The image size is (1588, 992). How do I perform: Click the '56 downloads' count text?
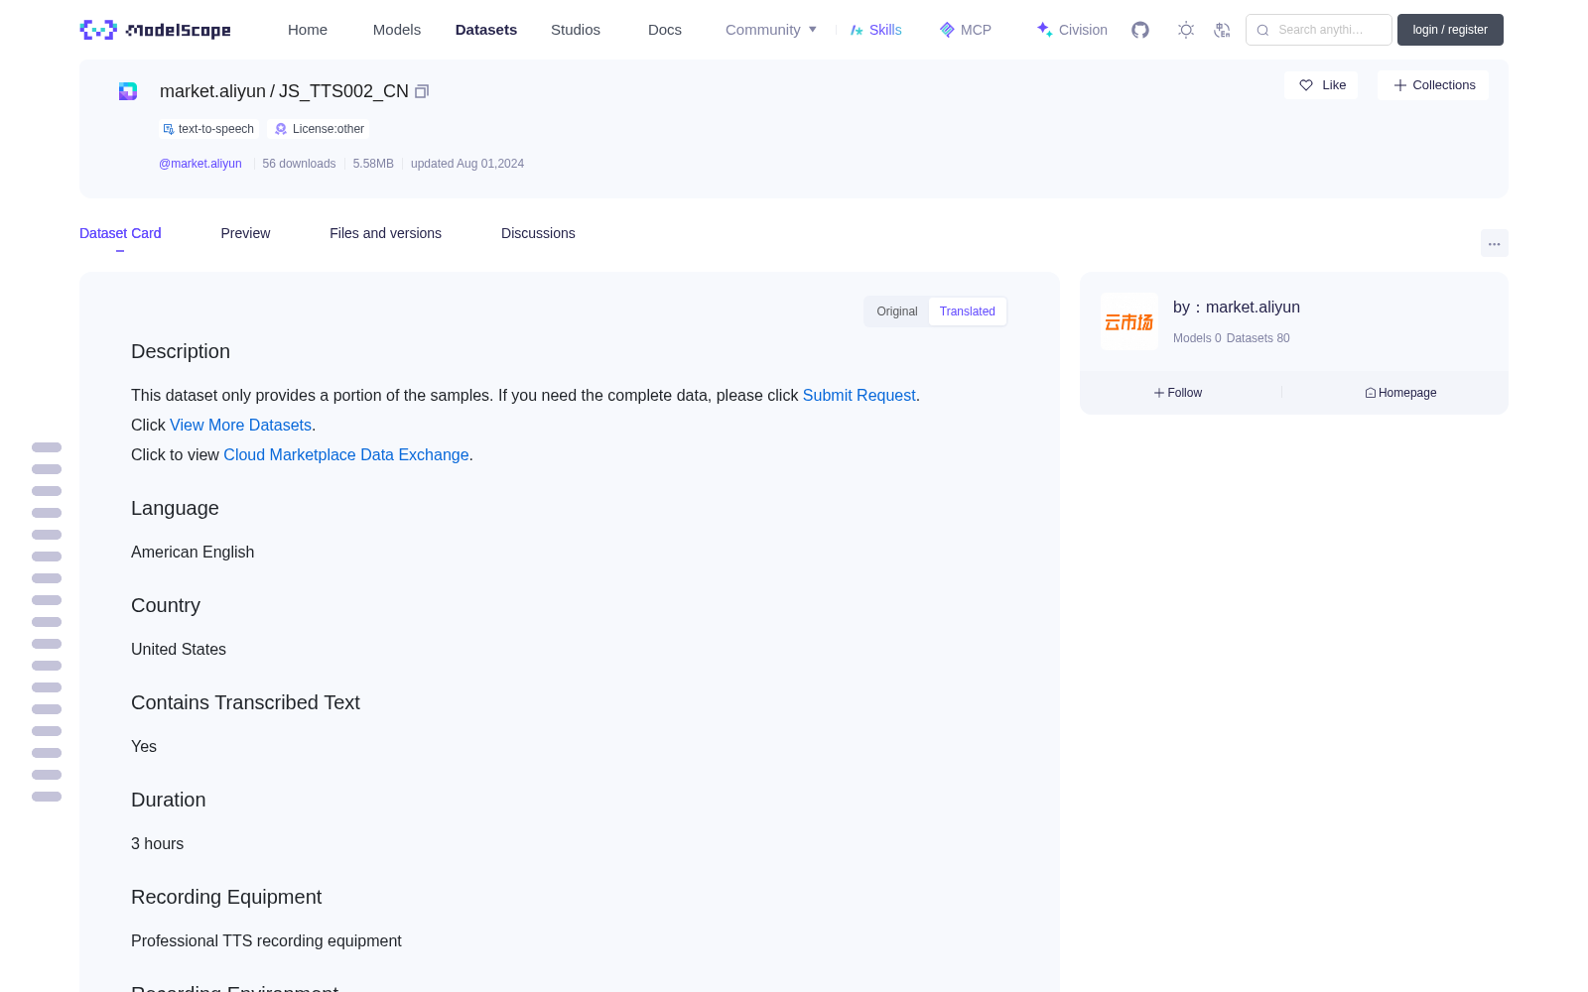[299, 164]
